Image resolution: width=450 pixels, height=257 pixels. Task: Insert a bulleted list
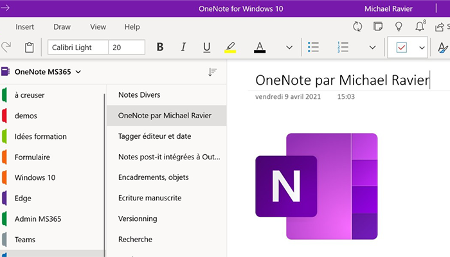click(x=313, y=47)
